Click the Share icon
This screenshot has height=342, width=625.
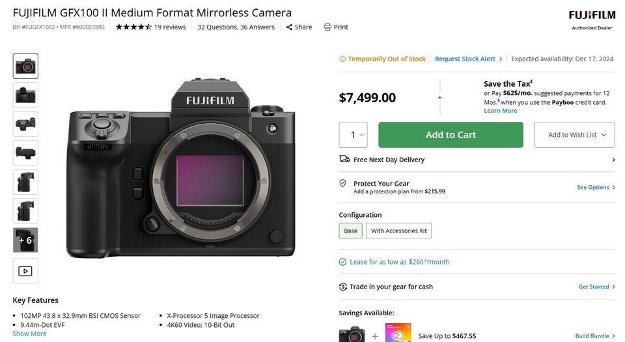pyautogui.click(x=289, y=27)
